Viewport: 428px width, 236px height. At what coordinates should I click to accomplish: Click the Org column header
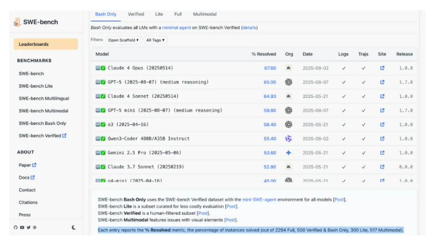(289, 54)
